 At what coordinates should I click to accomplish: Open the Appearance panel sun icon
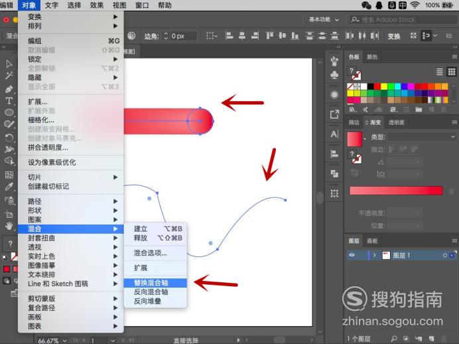[x=334, y=95]
